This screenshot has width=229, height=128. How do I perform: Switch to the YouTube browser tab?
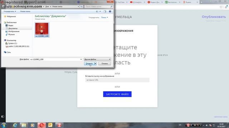pyautogui.click(x=121, y=2)
